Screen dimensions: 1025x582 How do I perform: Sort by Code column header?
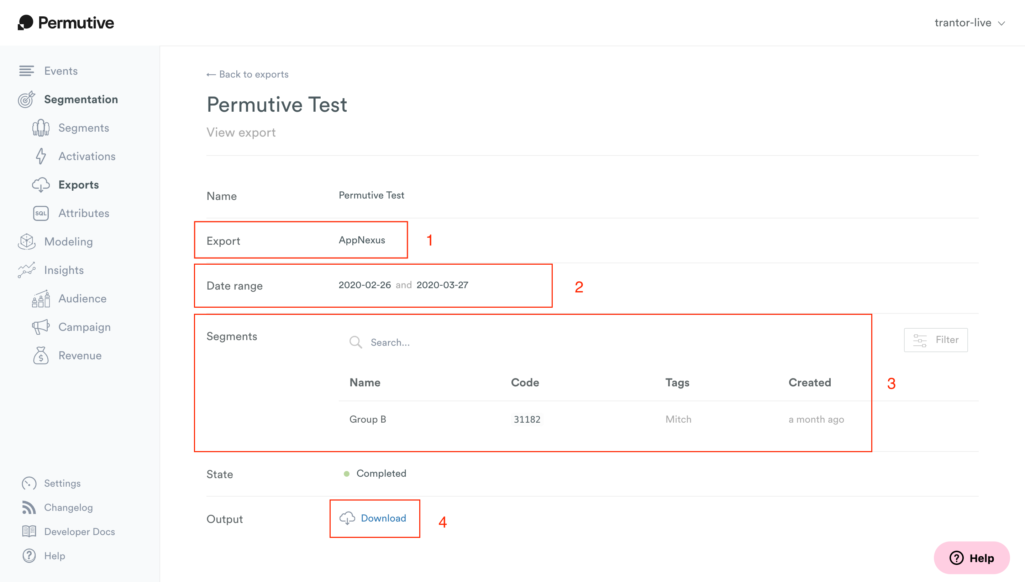click(x=525, y=382)
